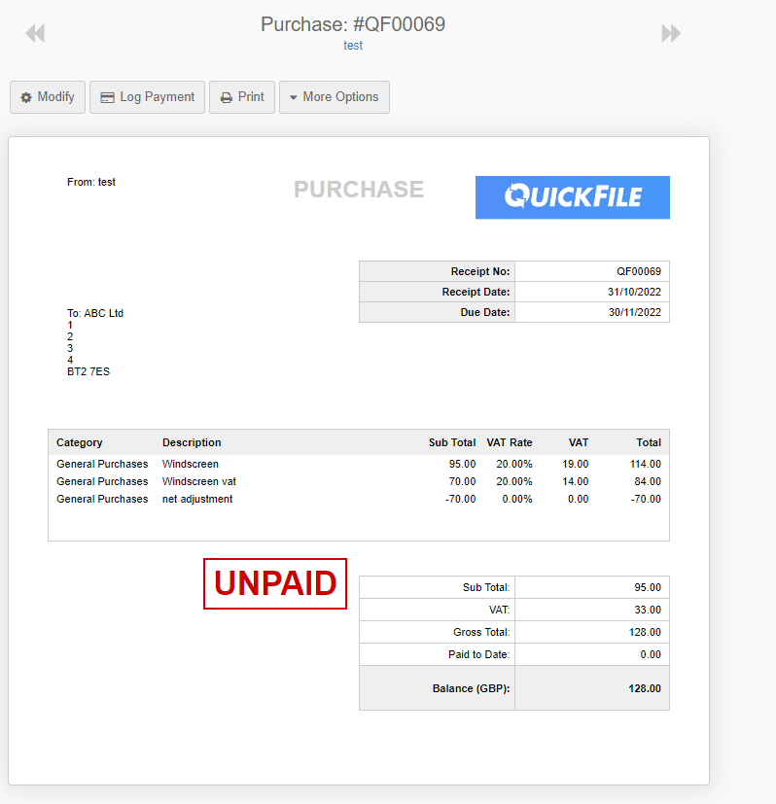The width and height of the screenshot is (776, 804).
Task: Click the summary VAT value 33.00
Action: pos(648,610)
